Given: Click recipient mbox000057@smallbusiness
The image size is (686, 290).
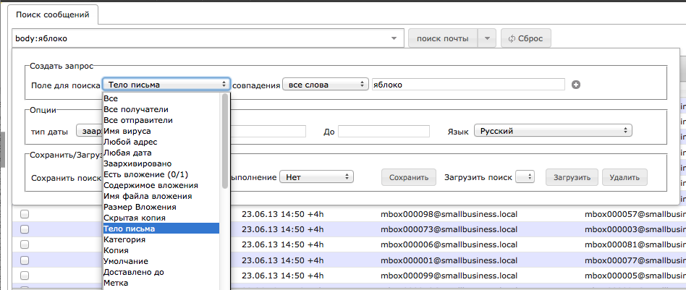Looking at the screenshot, I should pyautogui.click(x=635, y=214).
